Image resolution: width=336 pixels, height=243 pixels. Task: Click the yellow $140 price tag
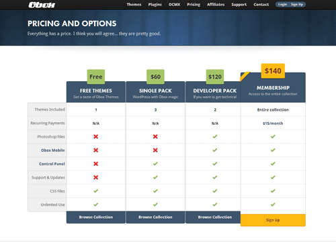(273, 71)
